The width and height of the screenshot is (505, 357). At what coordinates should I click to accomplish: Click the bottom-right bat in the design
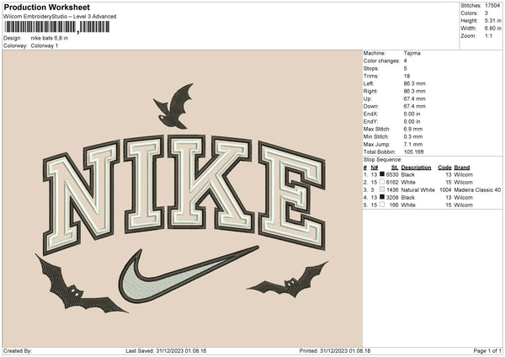[288, 280]
